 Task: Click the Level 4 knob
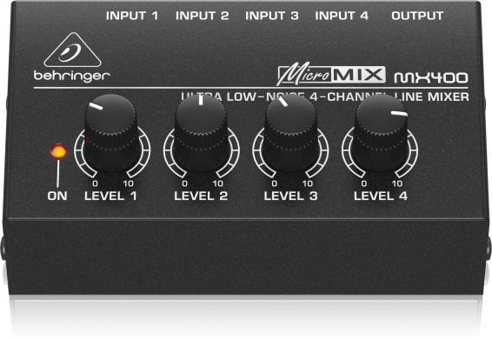(380, 133)
